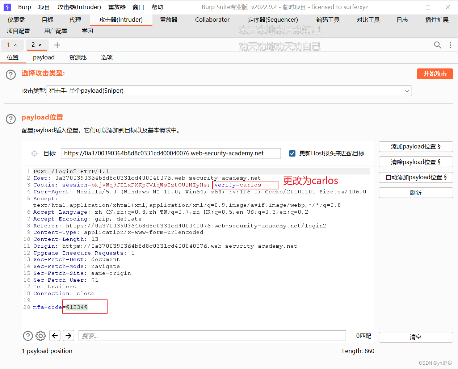The height and width of the screenshot is (369, 458).
Task: Click the verify=carlos cookie value
Action: [x=238, y=185]
